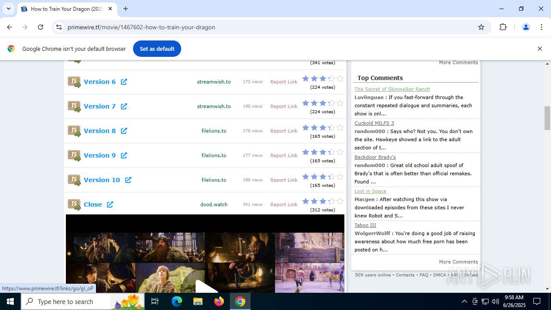Click the page vertical scrollbar thumb

coord(548,118)
